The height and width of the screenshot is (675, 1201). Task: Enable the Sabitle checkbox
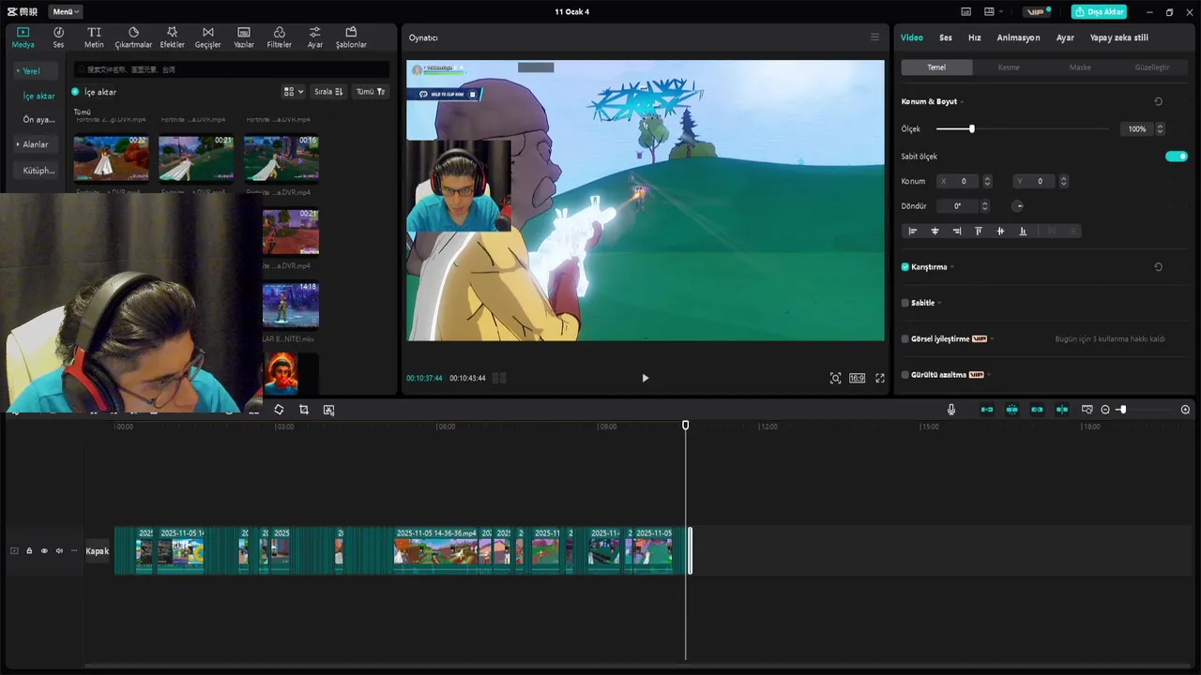coord(905,303)
